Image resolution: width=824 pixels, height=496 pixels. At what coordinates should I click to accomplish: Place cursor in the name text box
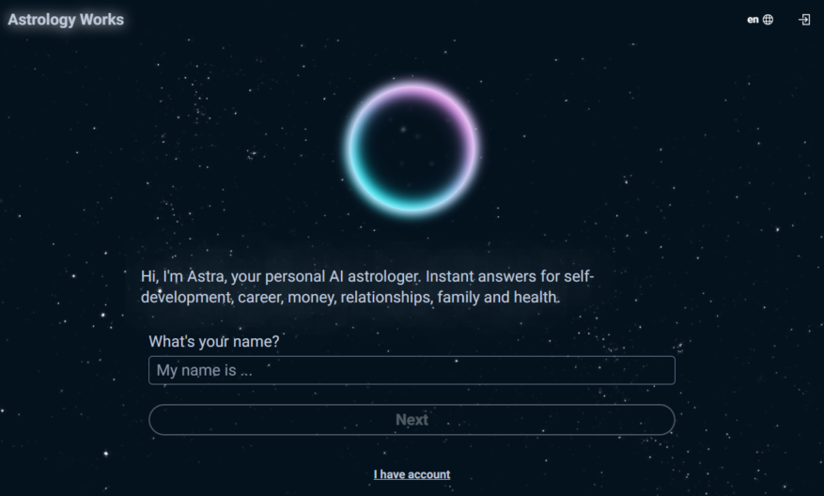pos(412,370)
